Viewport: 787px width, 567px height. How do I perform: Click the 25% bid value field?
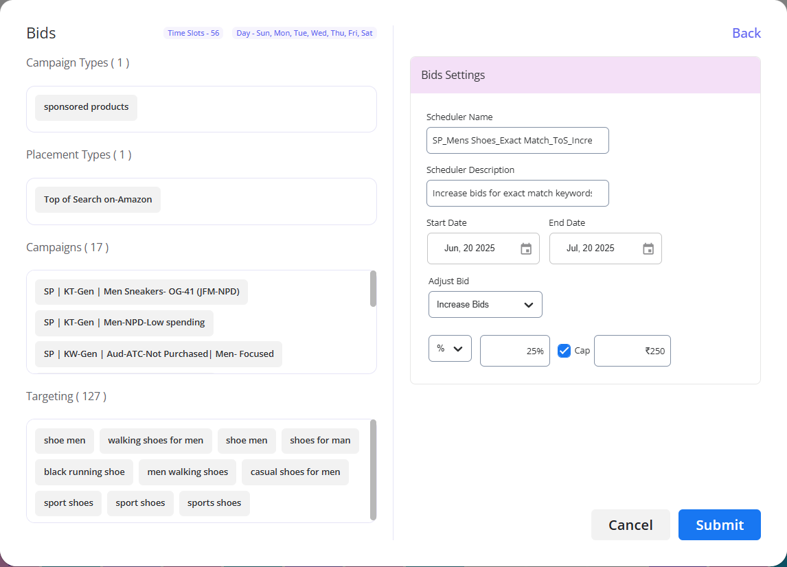pos(514,350)
